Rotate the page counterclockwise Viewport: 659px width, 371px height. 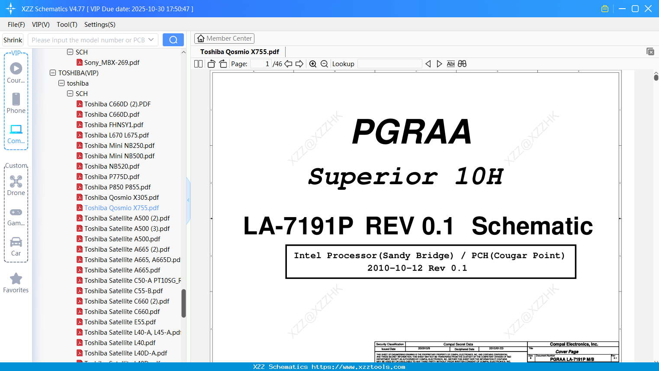212,64
